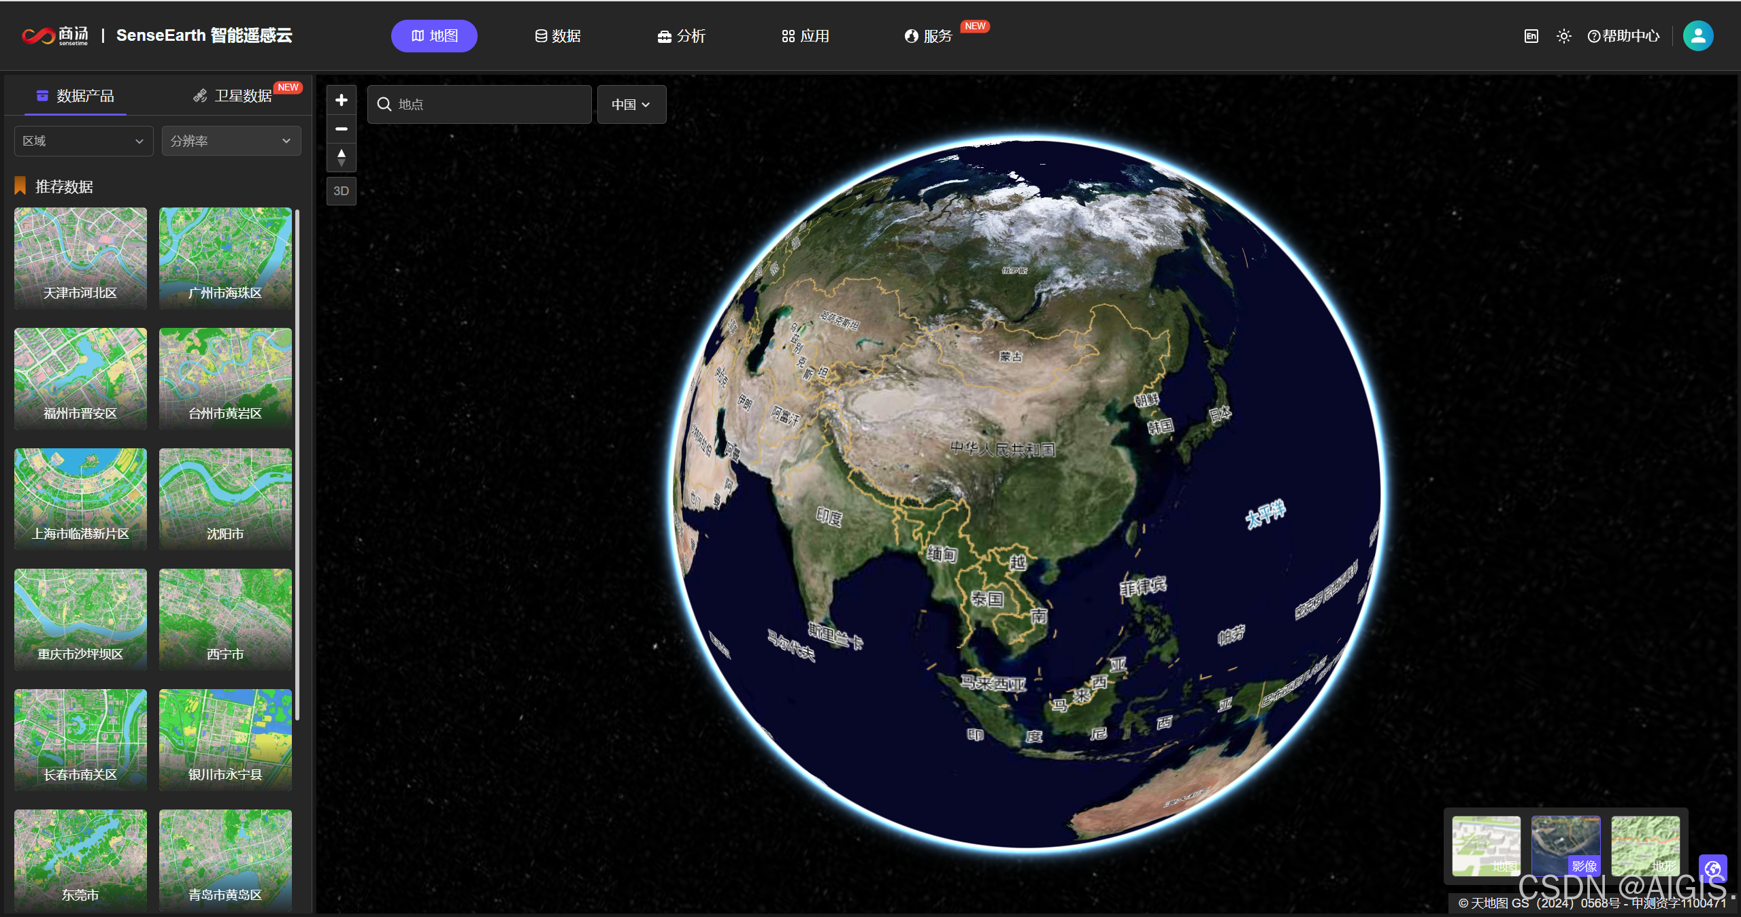This screenshot has width=1741, height=917.
Task: Click the user avatar icon
Action: tap(1697, 36)
